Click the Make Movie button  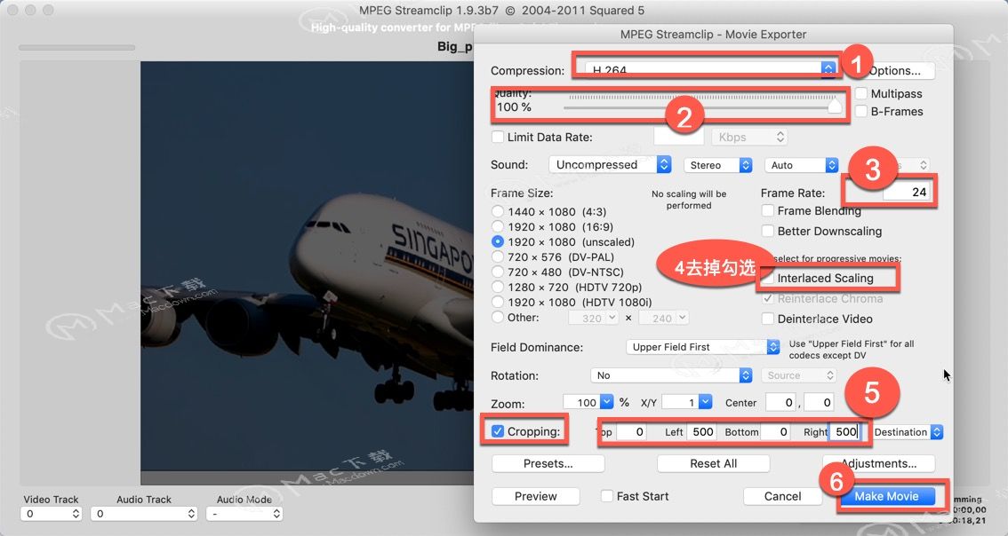[886, 496]
